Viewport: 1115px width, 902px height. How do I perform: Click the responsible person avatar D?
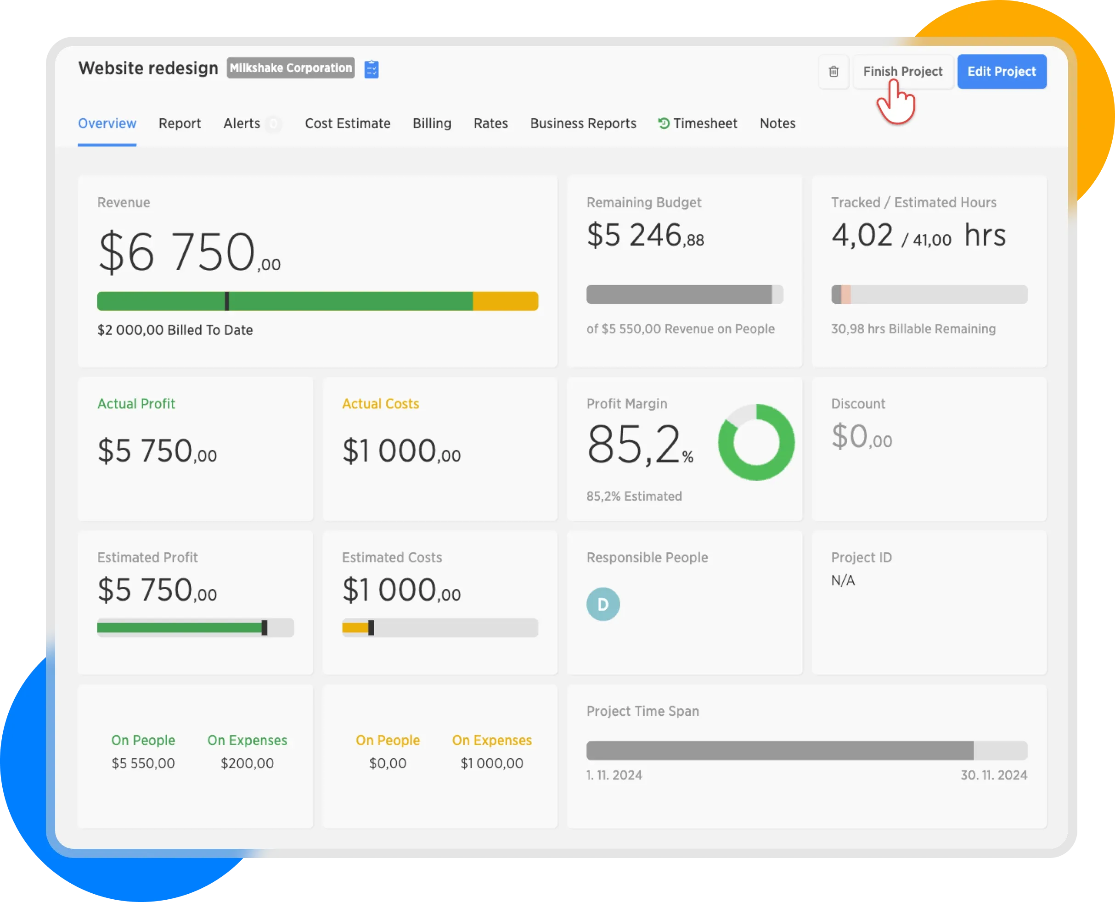[x=603, y=604]
